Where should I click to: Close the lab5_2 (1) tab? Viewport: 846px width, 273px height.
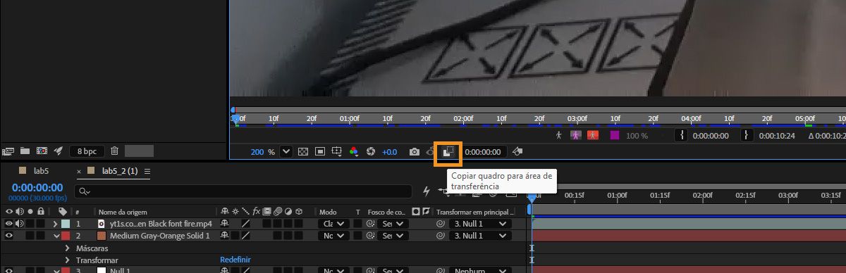(80, 171)
